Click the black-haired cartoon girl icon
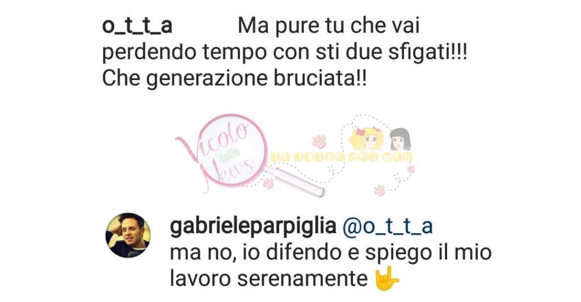Screen dimensions: 581x302 coord(400,139)
